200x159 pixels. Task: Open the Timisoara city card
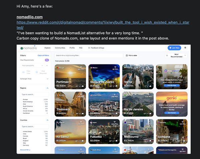tap(70, 104)
